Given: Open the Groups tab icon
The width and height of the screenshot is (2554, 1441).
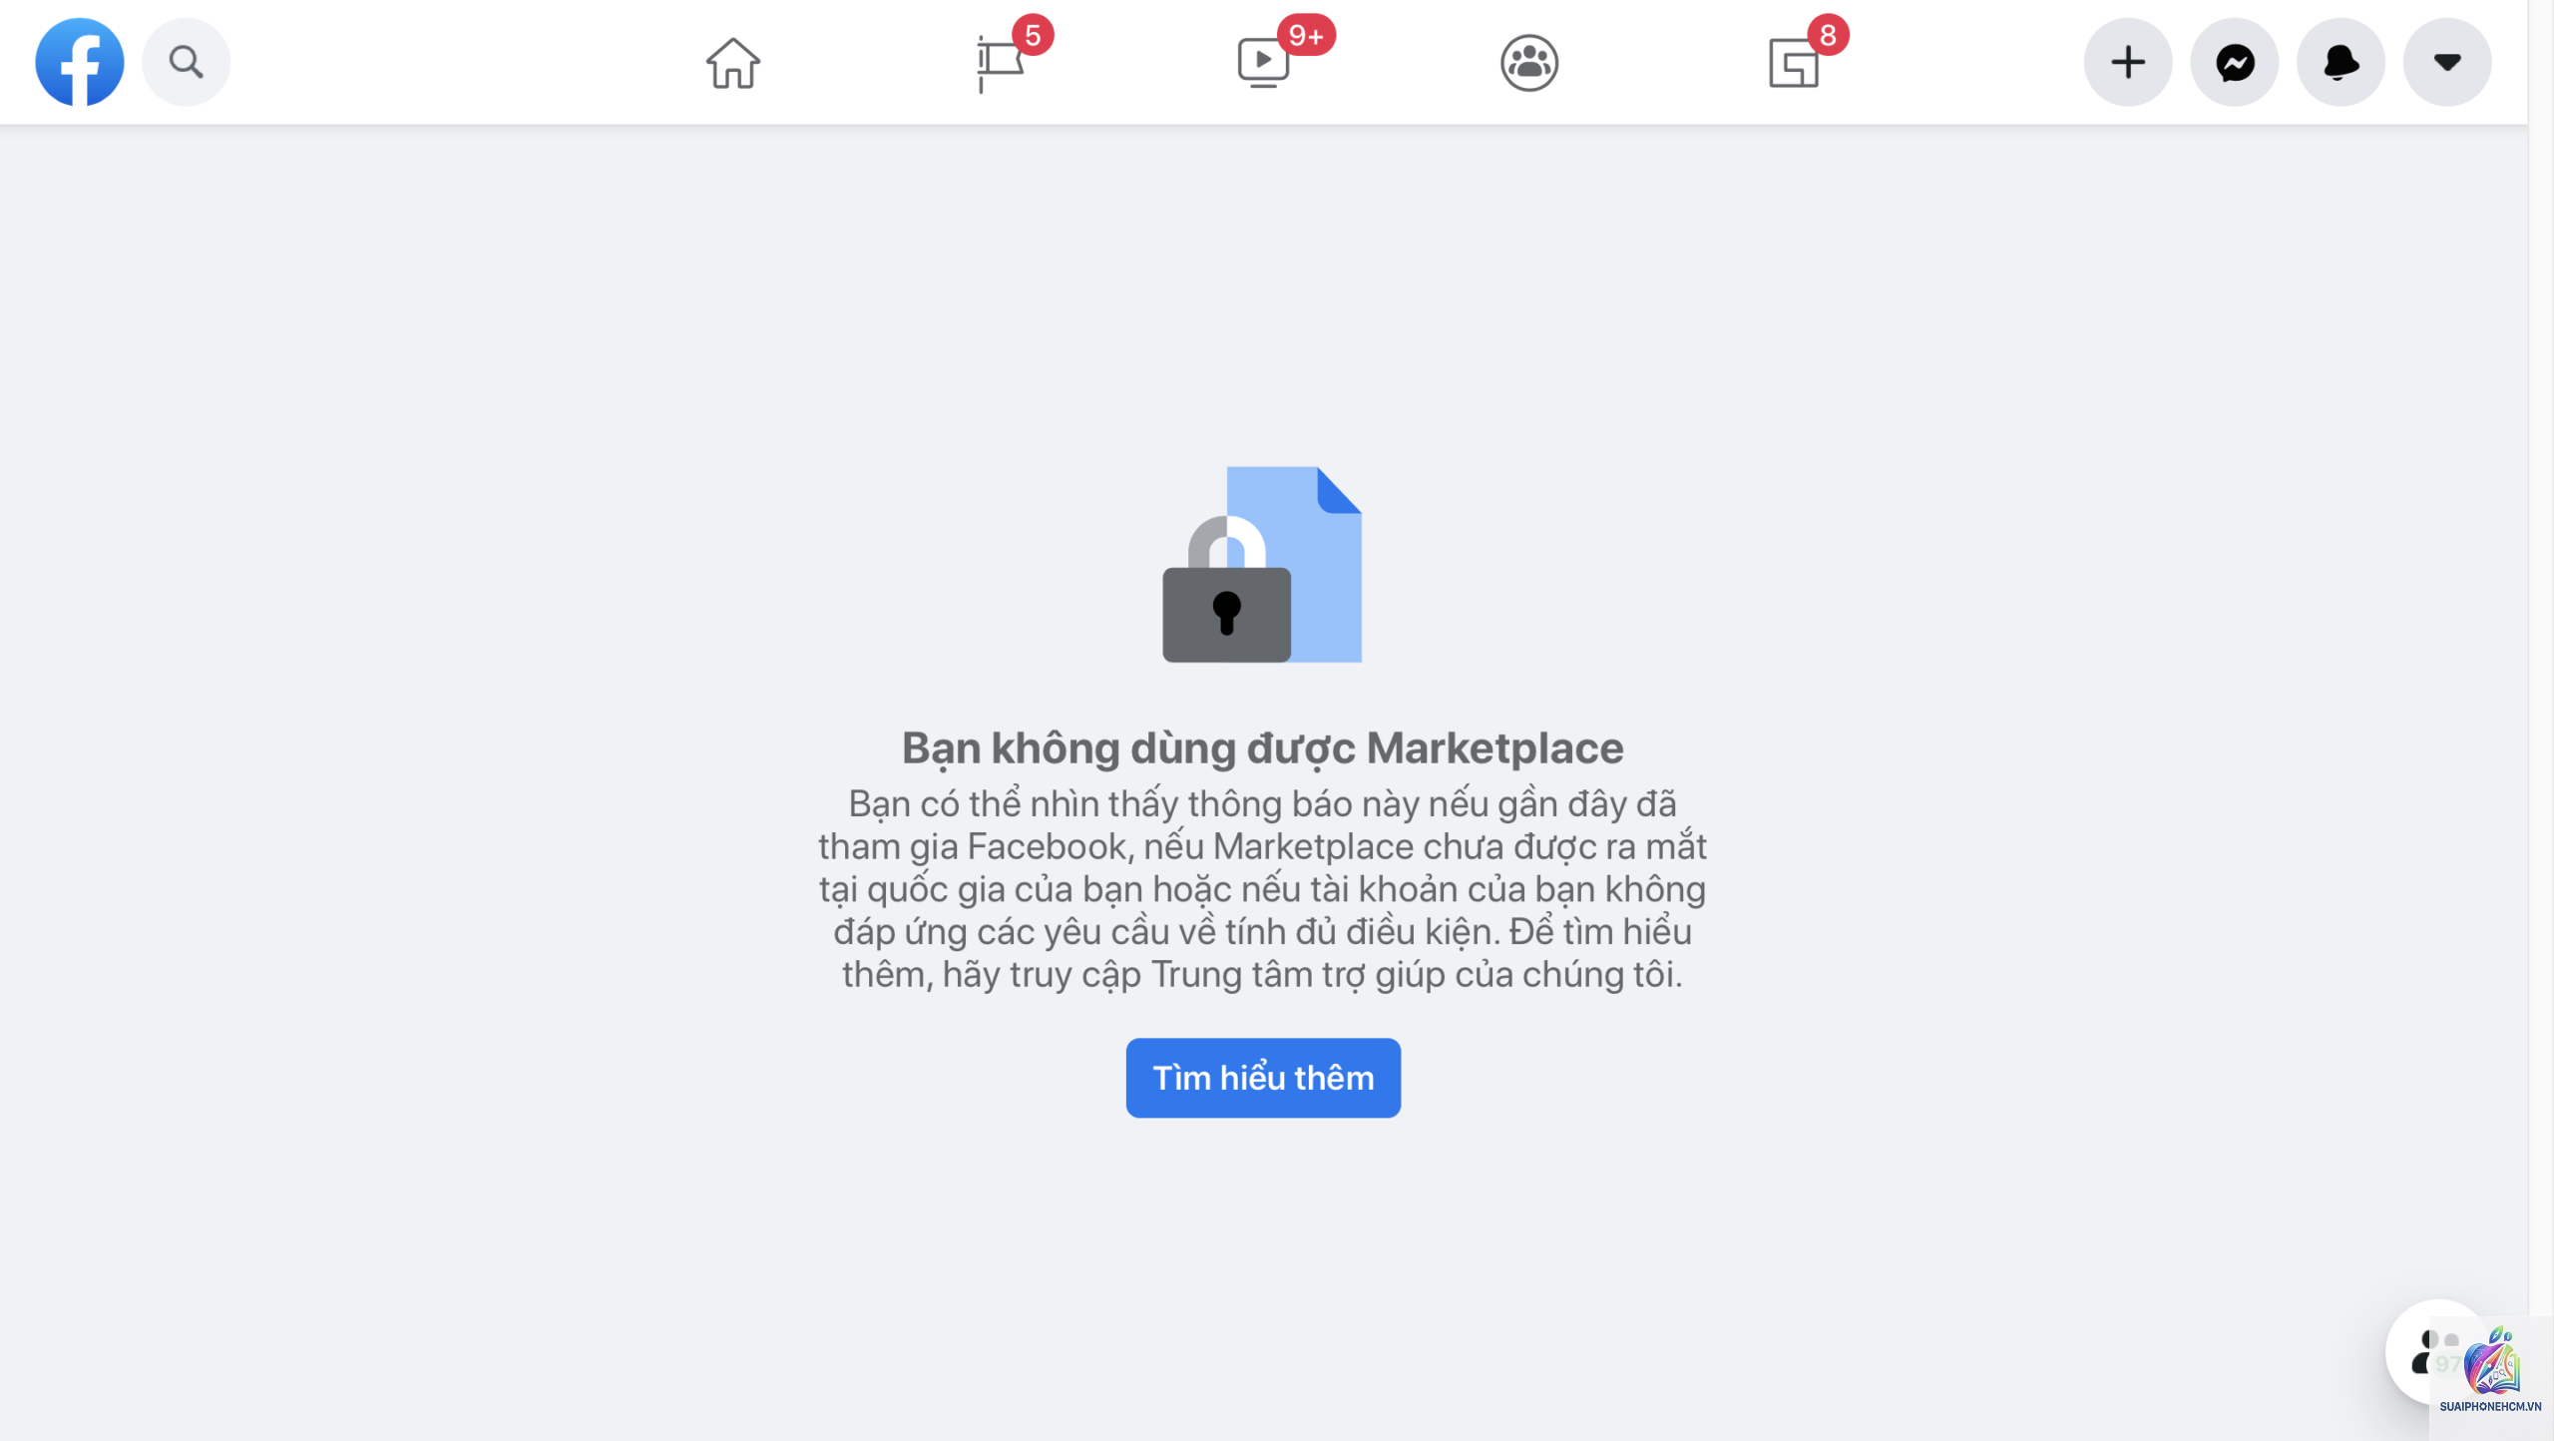Looking at the screenshot, I should pyautogui.click(x=1529, y=63).
